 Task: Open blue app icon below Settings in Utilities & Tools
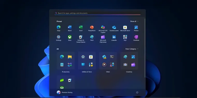(x=83, y=65)
